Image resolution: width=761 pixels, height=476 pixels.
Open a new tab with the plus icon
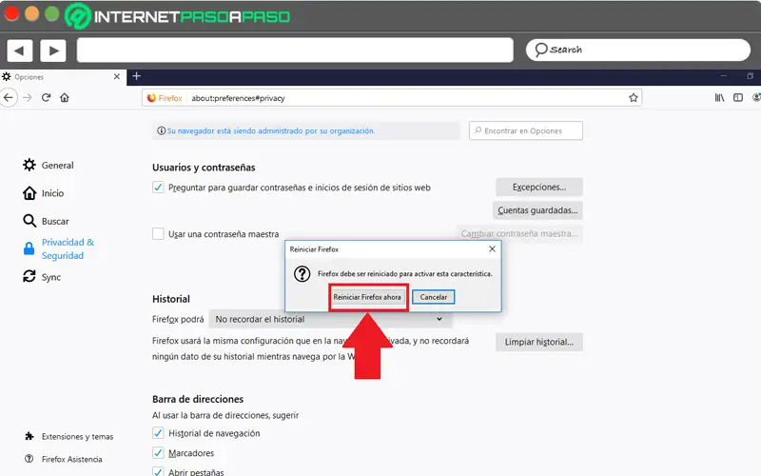[137, 76]
